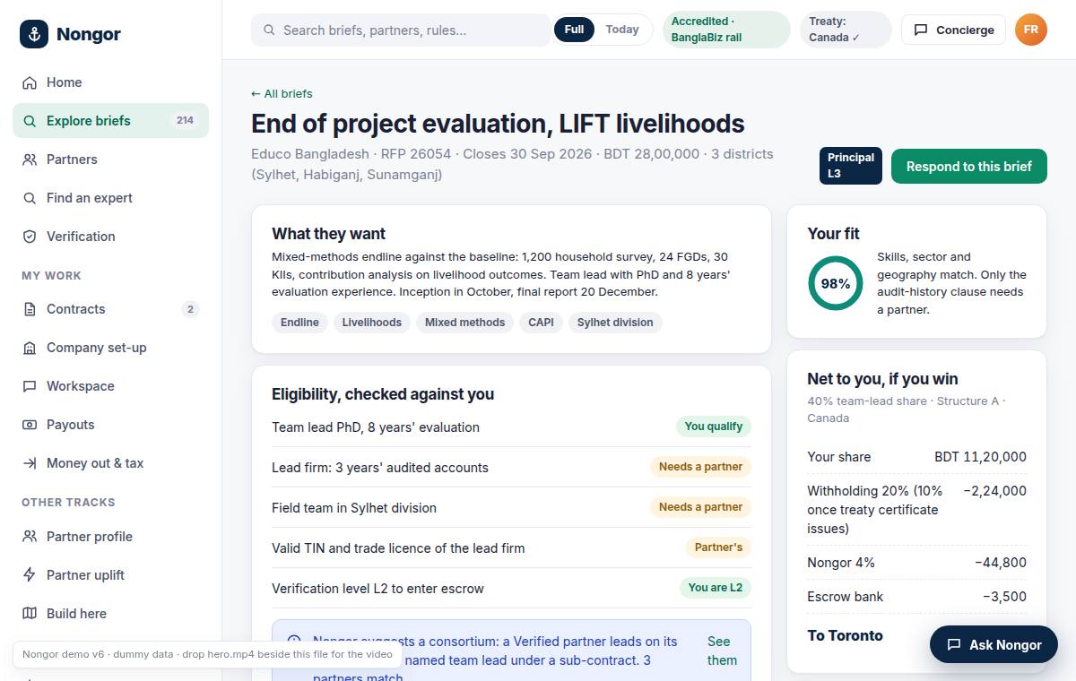Open the Ask Nongor chat button

point(994,644)
